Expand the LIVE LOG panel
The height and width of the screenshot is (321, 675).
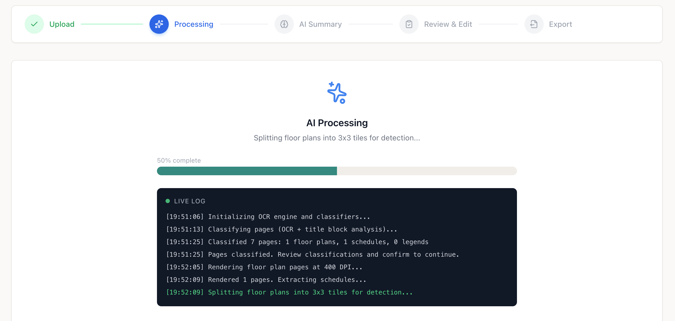190,201
